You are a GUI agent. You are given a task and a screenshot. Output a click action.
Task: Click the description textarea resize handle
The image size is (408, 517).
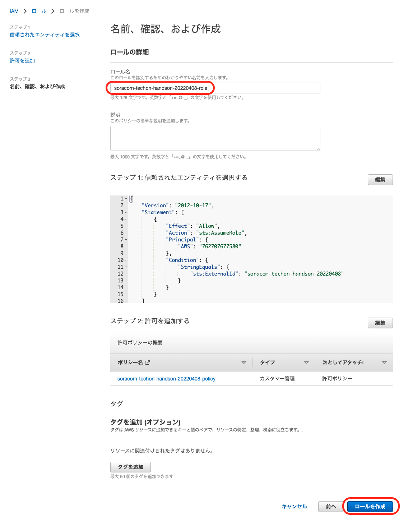318,149
